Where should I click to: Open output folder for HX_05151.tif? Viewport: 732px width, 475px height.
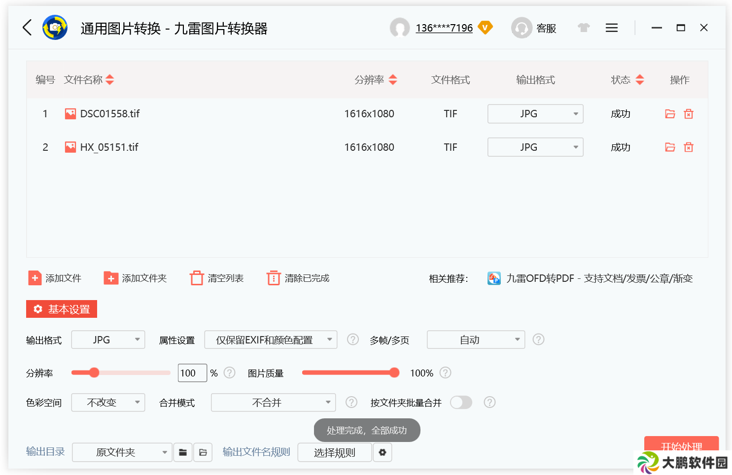tap(670, 147)
